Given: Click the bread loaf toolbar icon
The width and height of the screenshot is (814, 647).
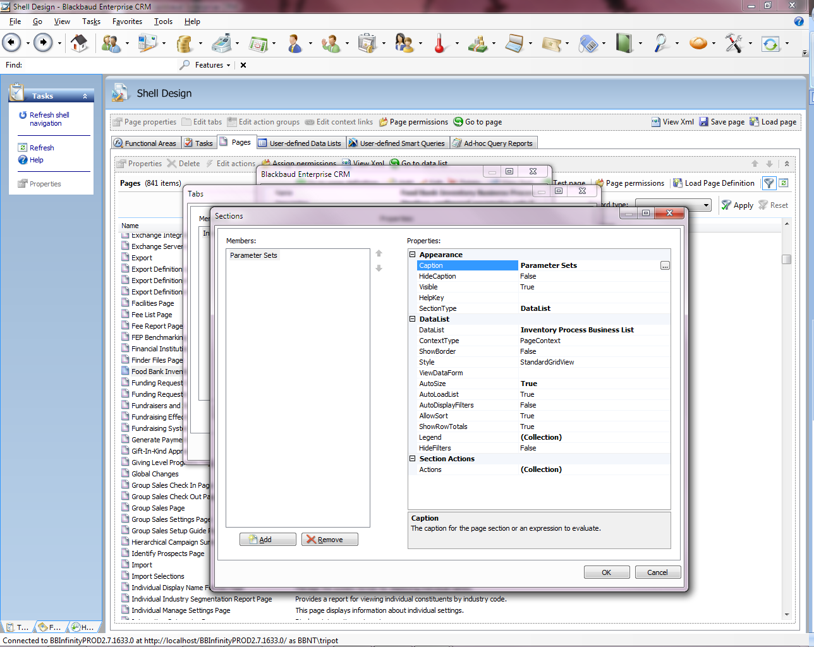Looking at the screenshot, I should (698, 43).
